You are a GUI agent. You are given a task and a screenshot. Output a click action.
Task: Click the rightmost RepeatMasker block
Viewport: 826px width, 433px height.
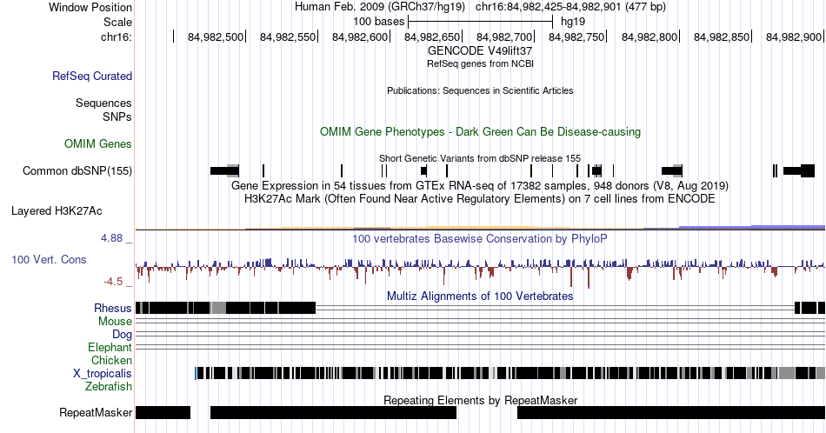(x=671, y=412)
